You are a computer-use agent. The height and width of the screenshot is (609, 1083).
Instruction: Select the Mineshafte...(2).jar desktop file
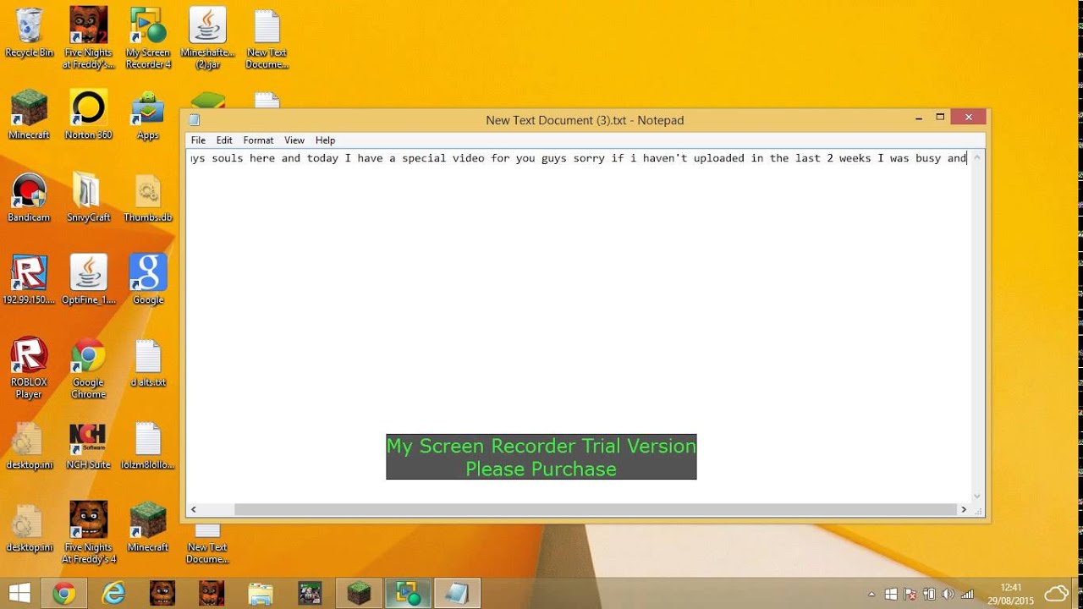207,37
